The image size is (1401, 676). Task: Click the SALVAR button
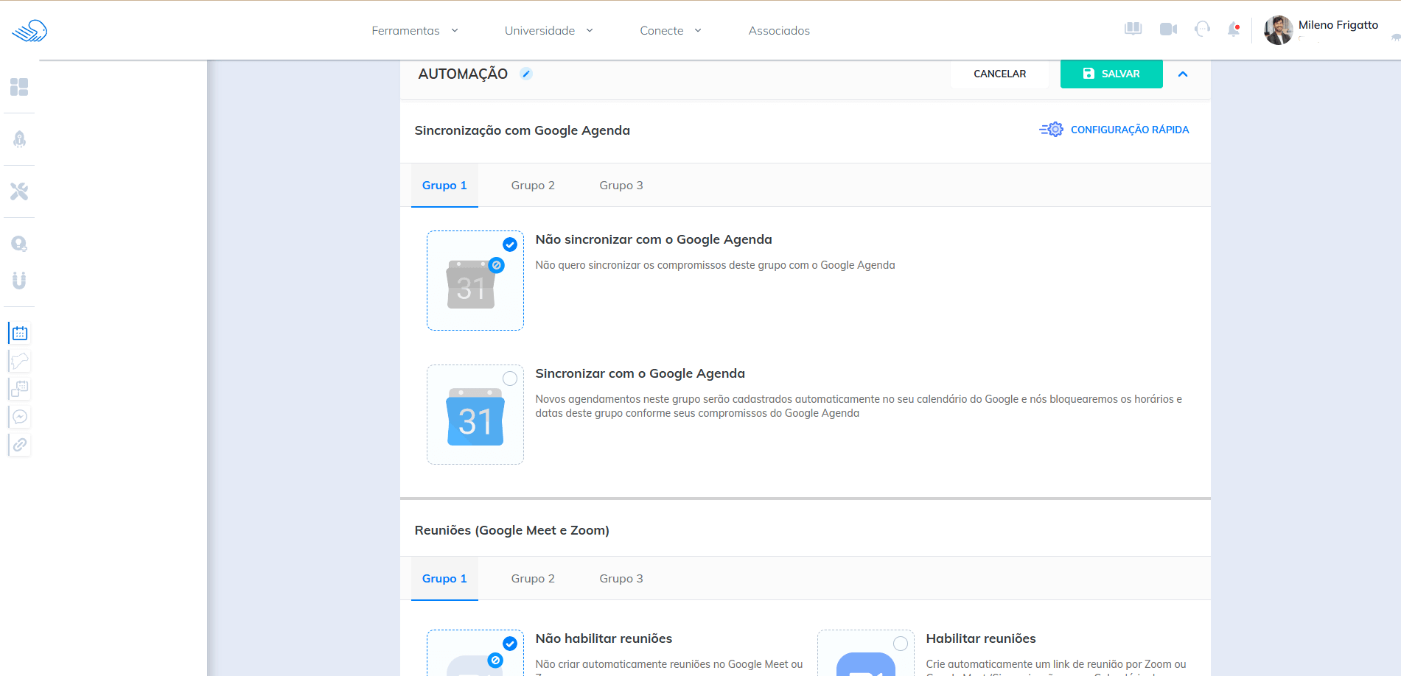tap(1111, 74)
